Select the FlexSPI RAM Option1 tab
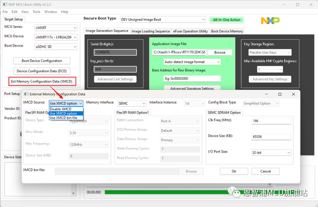This screenshot has width=318, height=207. click(x=133, y=113)
